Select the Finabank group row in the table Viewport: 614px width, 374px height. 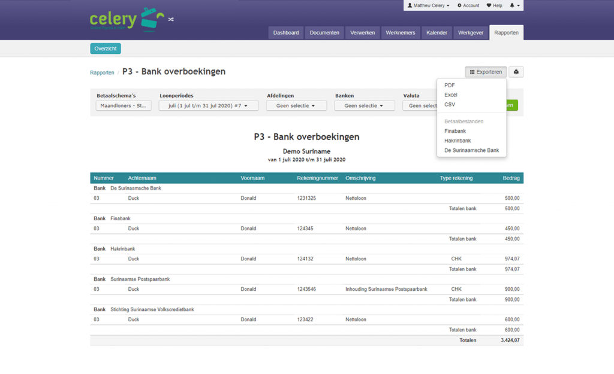point(306,218)
